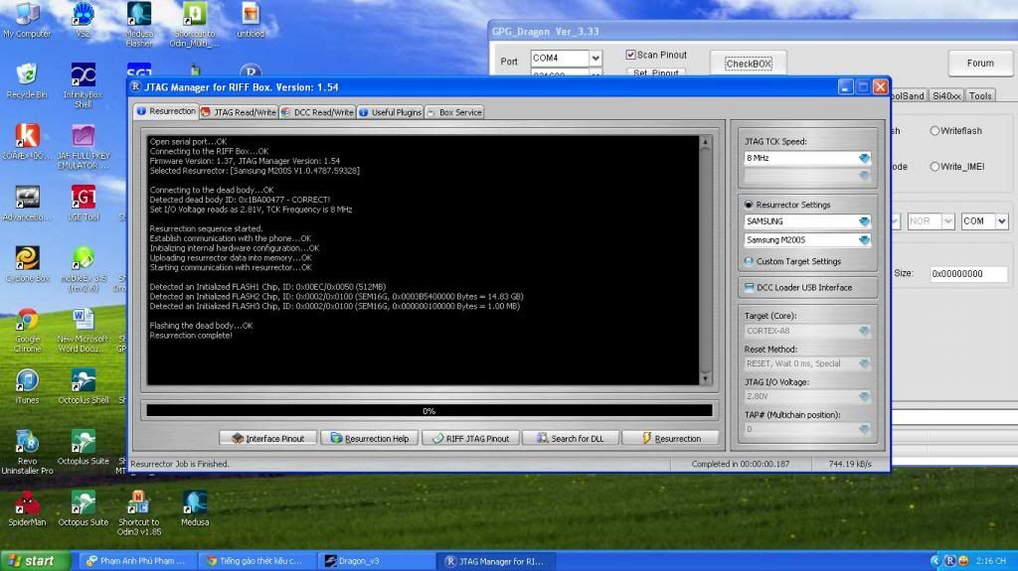
Task: Launch Medusa Flasher desktop shortcut
Action: (139, 24)
